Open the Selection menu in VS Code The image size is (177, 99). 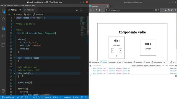coord(10,5)
